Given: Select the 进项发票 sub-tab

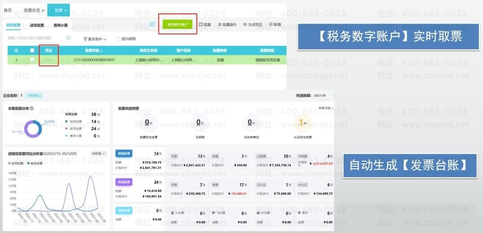Looking at the screenshot, I should (x=37, y=25).
